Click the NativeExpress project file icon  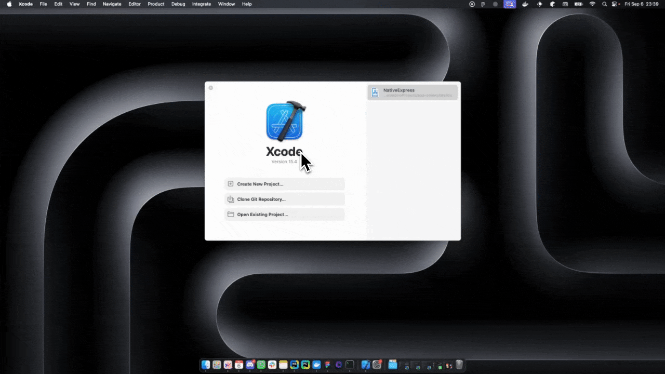(x=375, y=92)
